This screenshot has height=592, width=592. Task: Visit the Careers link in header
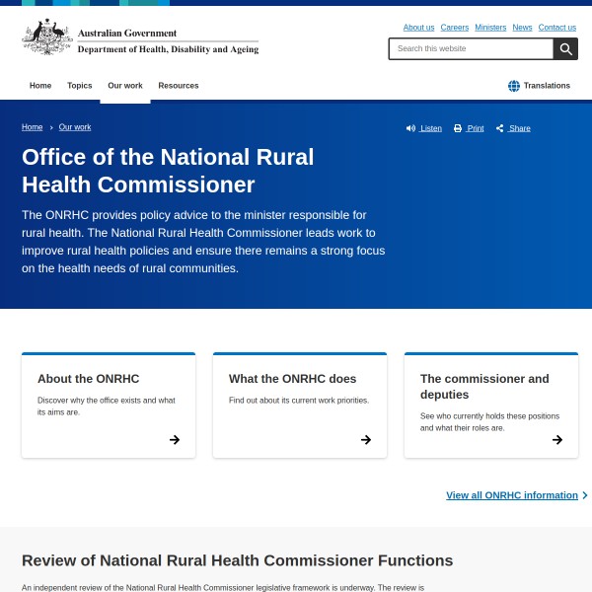tap(455, 28)
